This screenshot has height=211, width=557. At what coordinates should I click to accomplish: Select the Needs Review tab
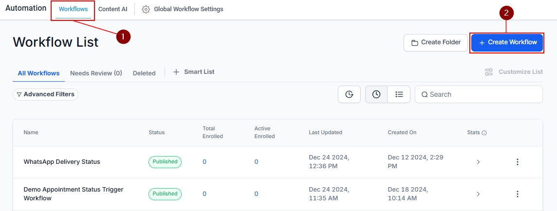point(96,73)
